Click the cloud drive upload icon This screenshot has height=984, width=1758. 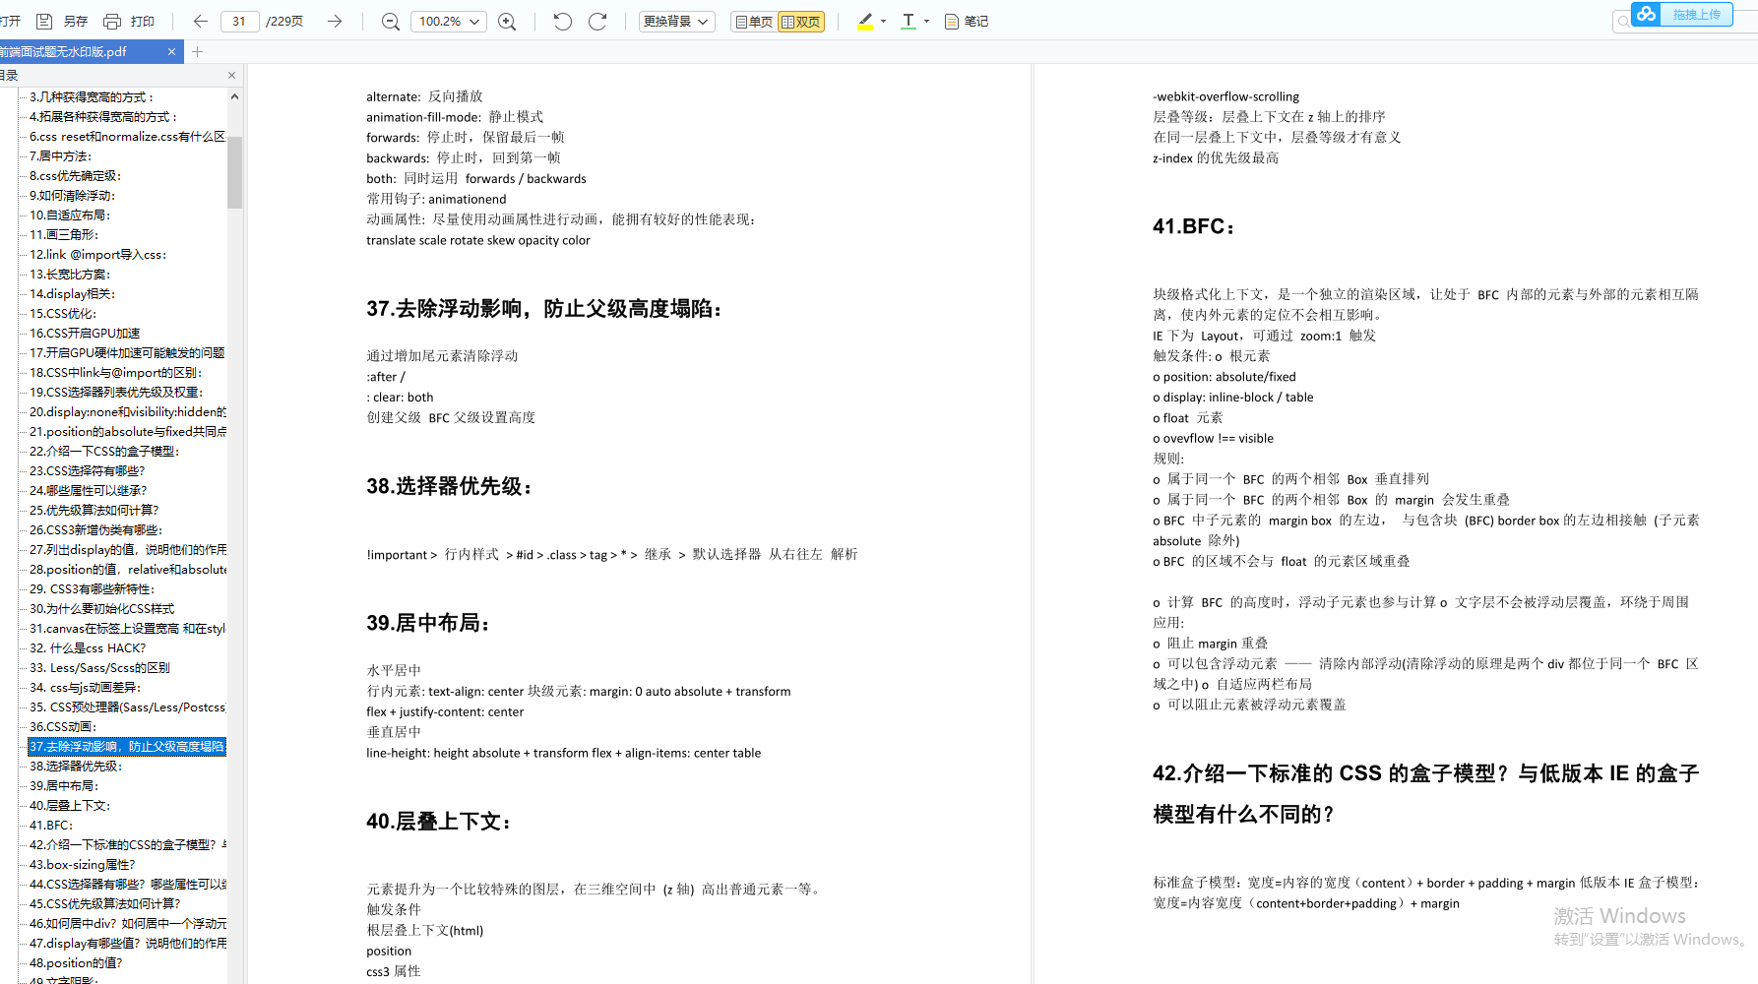1646,14
